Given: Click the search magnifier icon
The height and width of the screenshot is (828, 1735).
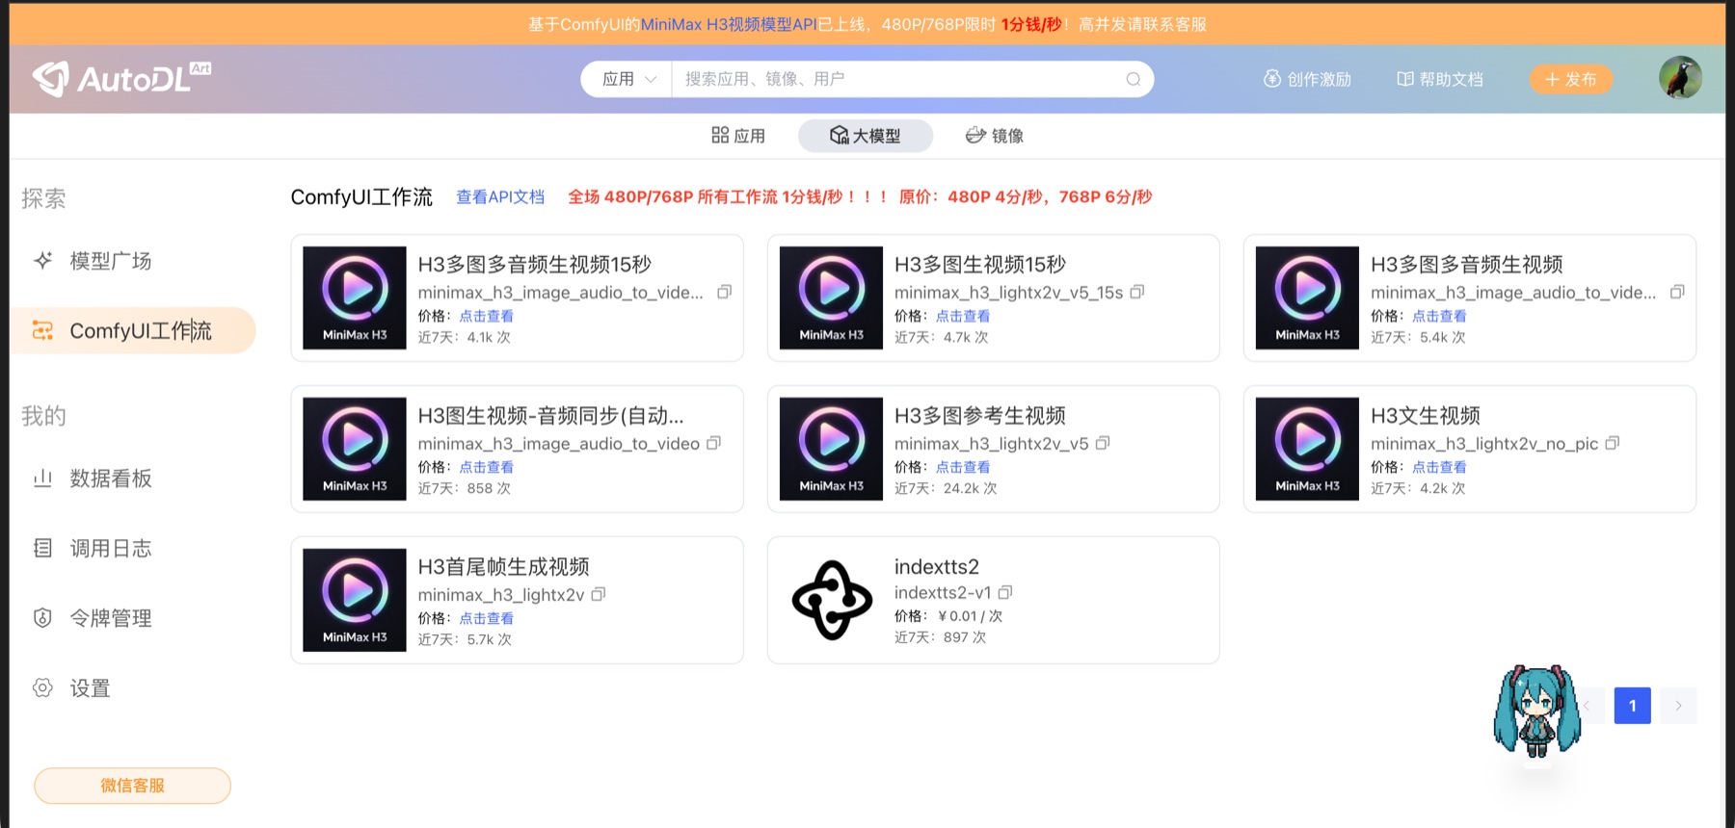Looking at the screenshot, I should click(1134, 79).
